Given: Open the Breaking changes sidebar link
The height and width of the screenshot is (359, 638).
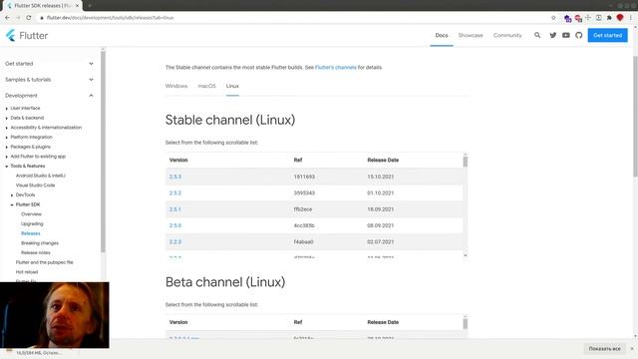Looking at the screenshot, I should click(40, 243).
